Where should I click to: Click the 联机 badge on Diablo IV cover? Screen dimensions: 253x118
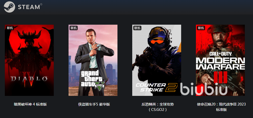point(10,28)
